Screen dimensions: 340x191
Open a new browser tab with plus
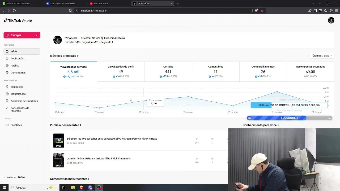pyautogui.click(x=178, y=3)
